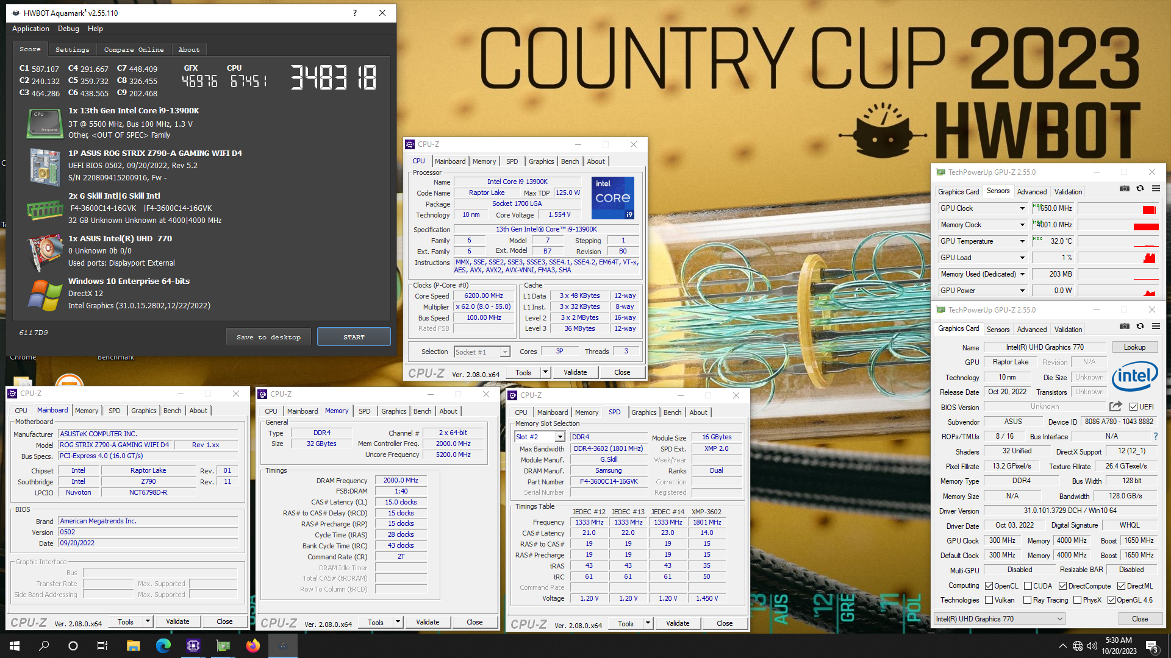Open the Application menu in Aquamark

click(x=30, y=29)
